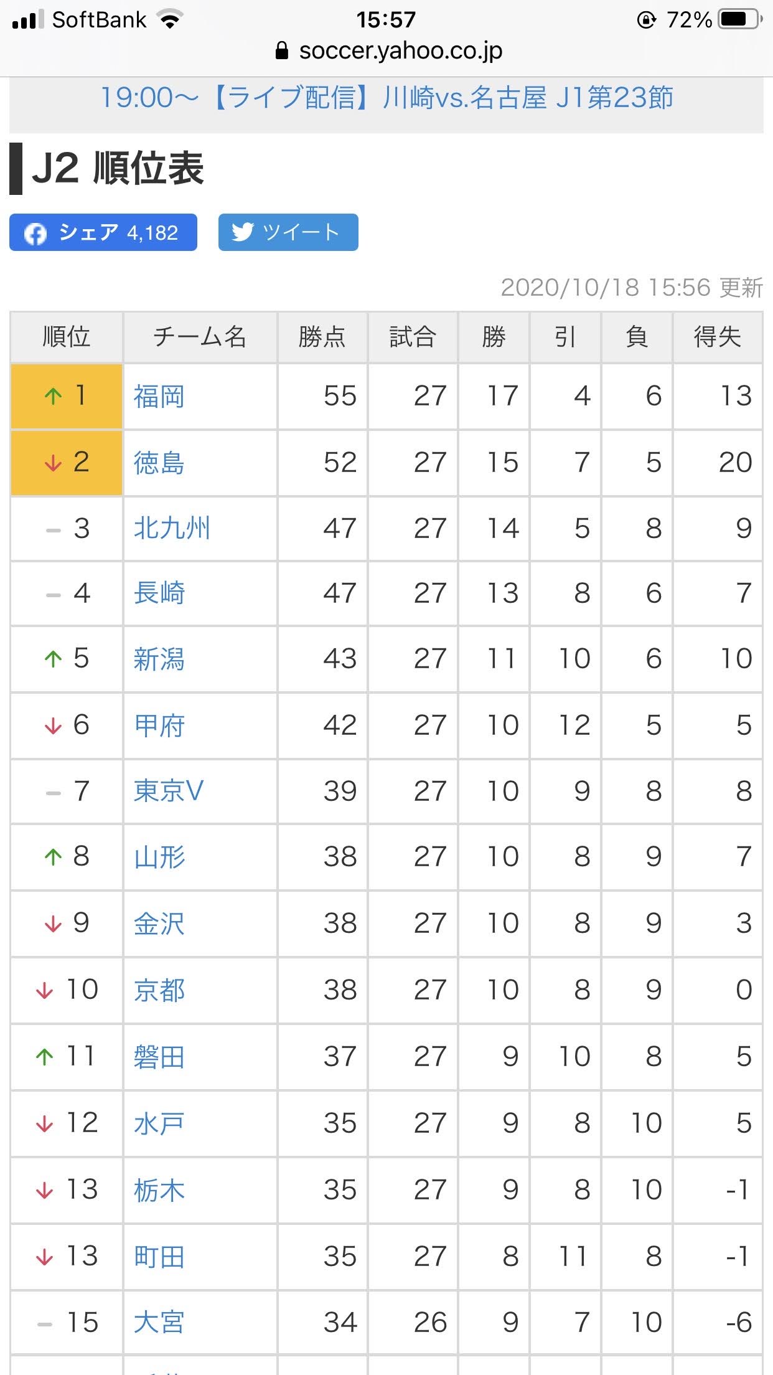The image size is (773, 1375).
Task: Tap the Twitter bird icon
Action: pyautogui.click(x=242, y=232)
